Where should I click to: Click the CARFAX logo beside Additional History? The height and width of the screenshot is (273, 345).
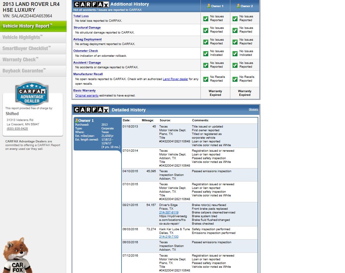pos(91,4)
